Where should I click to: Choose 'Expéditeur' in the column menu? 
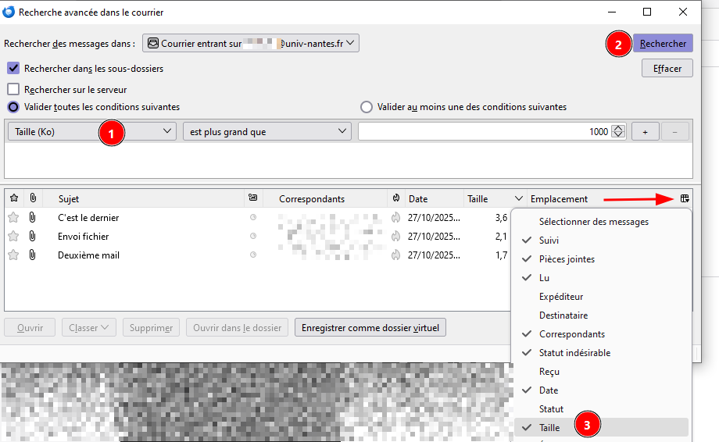[561, 297]
